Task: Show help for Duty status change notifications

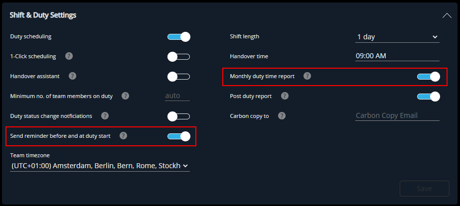Action: coord(105,116)
